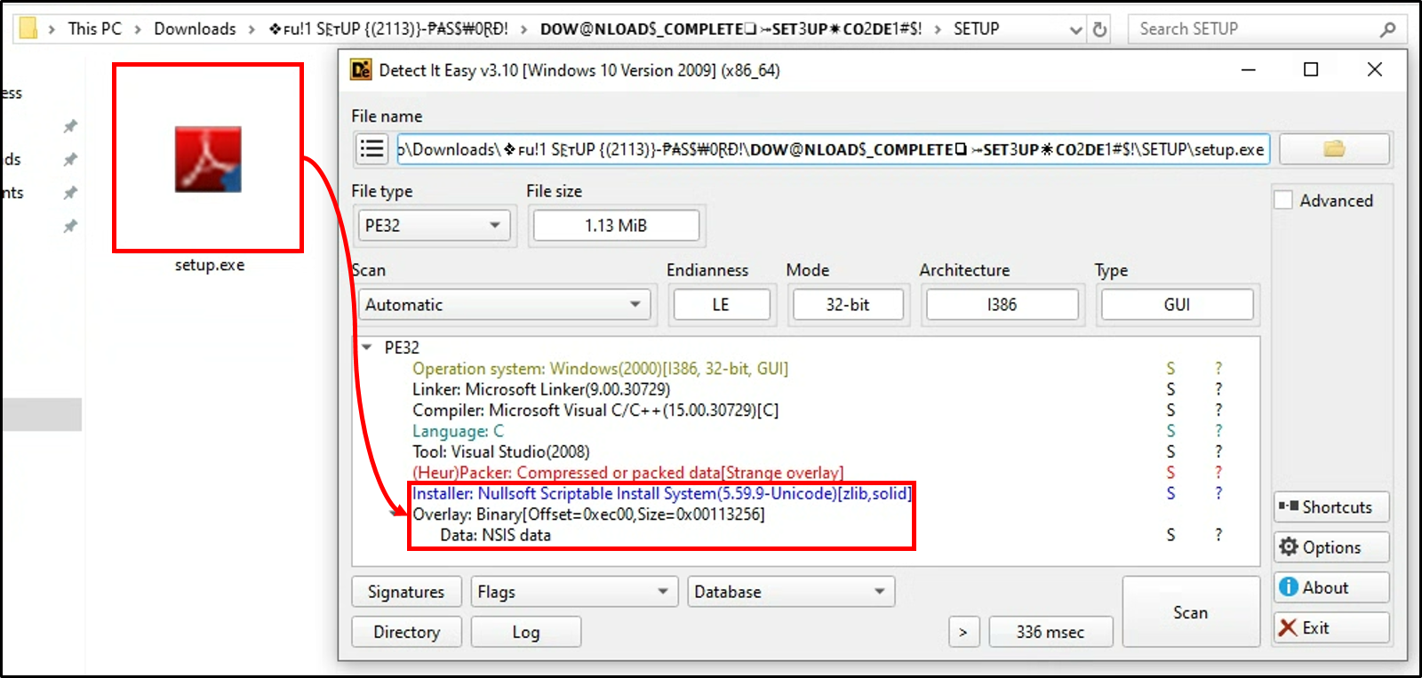Click the file list hamburger icon
The width and height of the screenshot is (1422, 678).
(371, 149)
